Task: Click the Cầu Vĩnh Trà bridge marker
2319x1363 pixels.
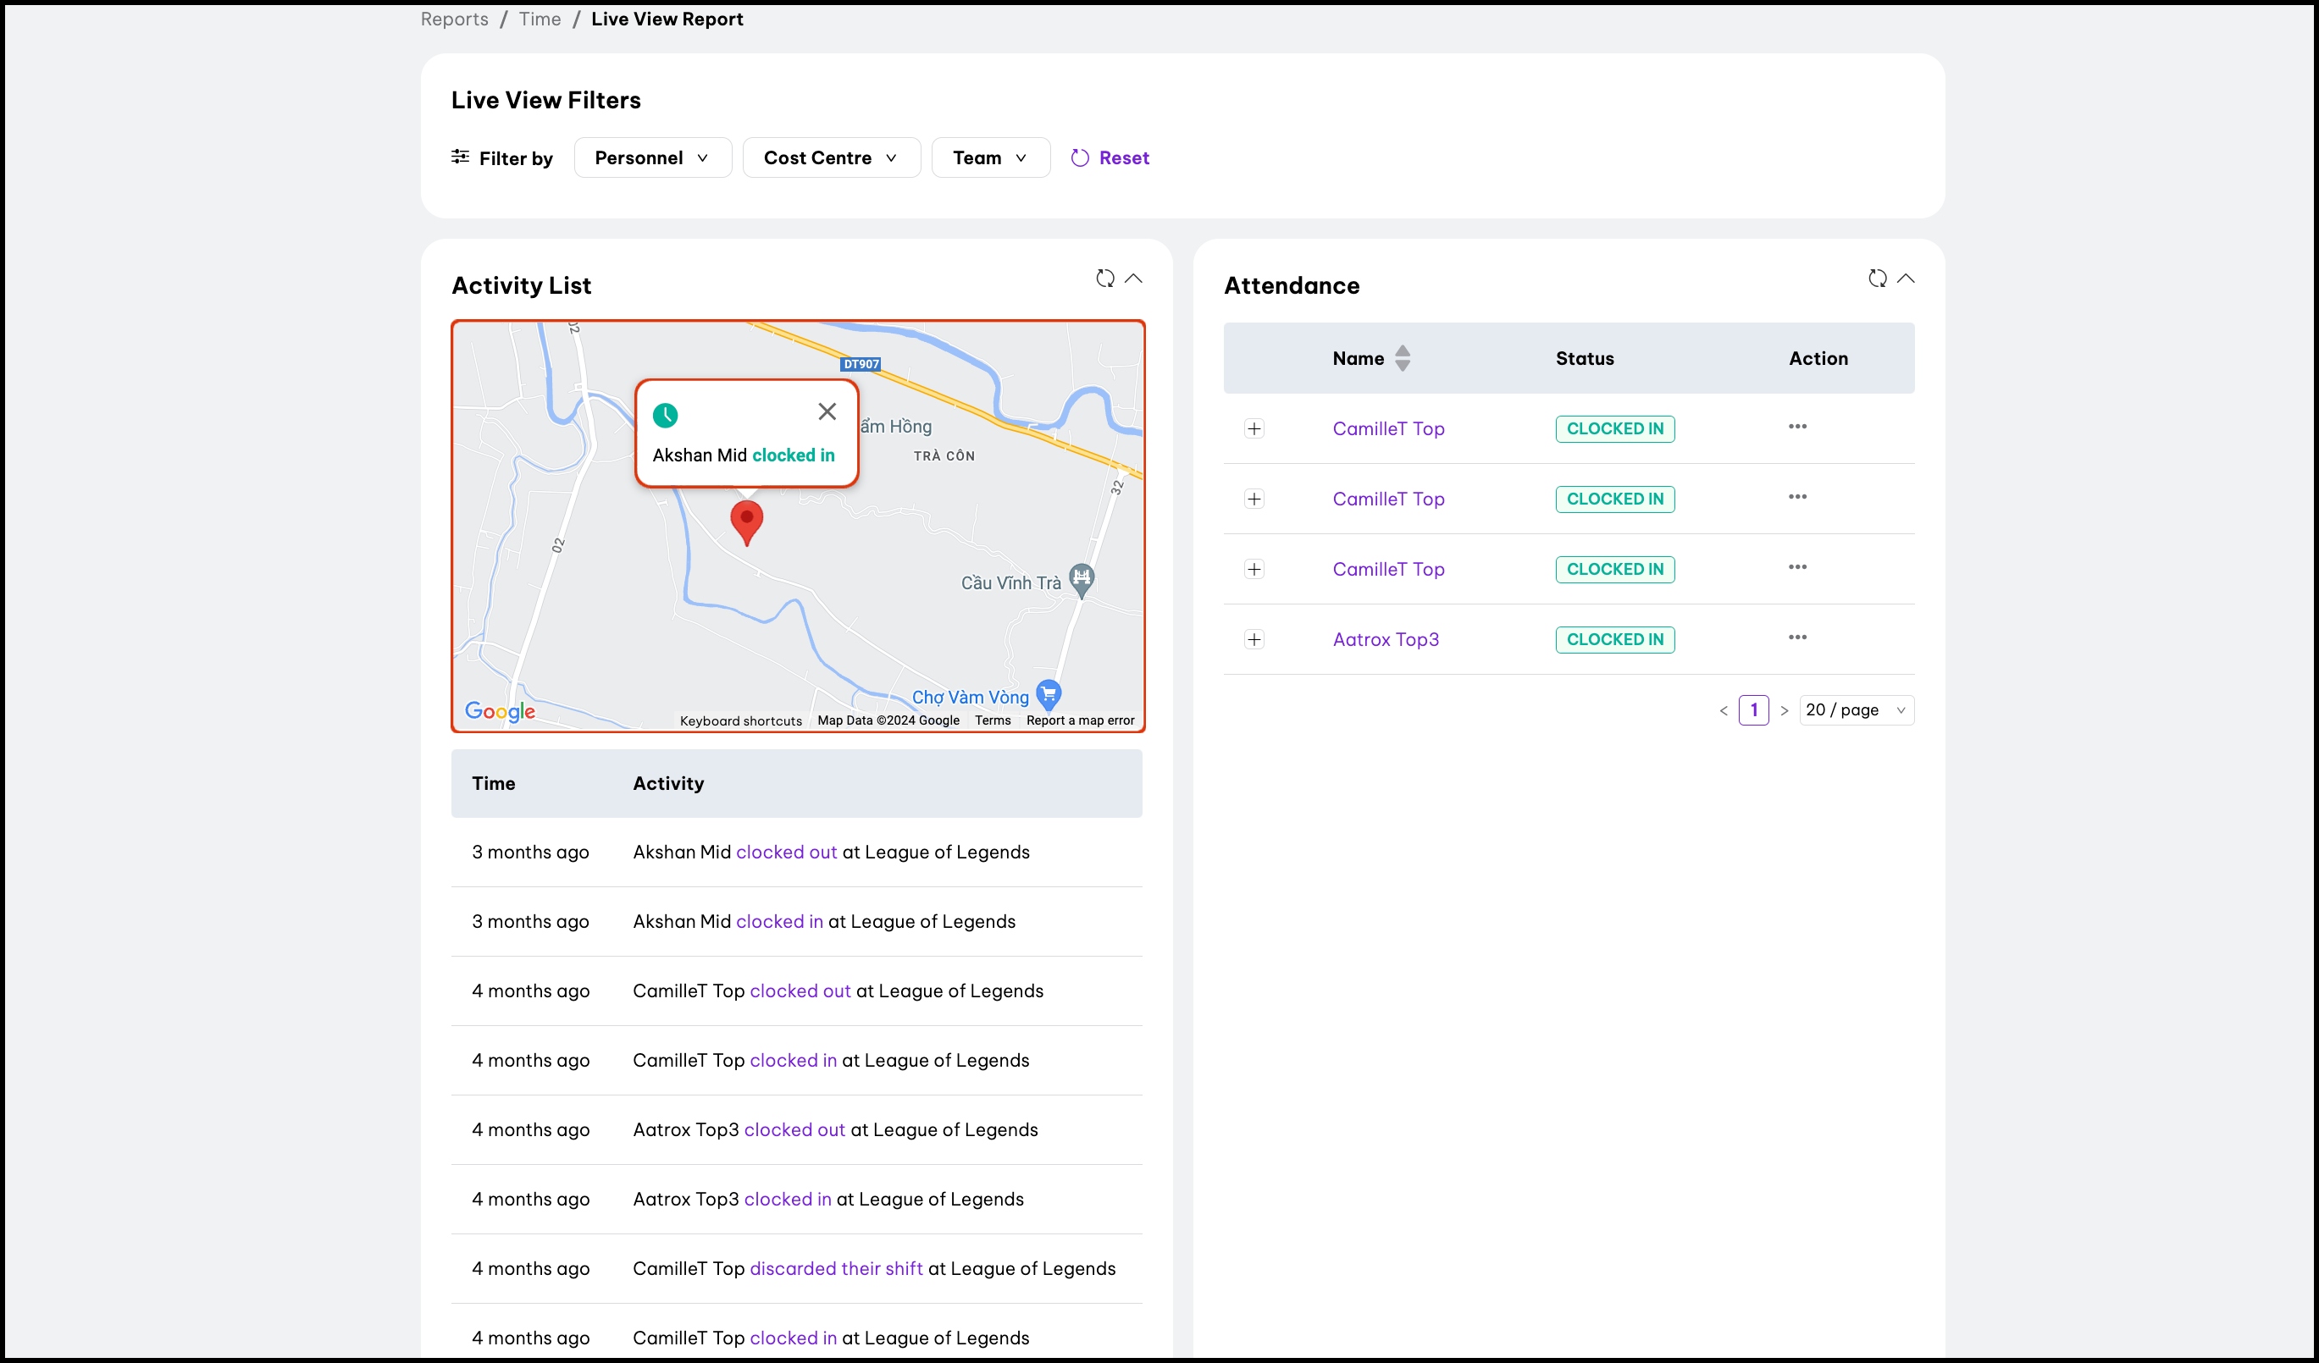Action: 1082,578
